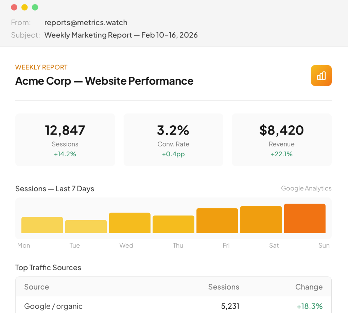Screen dimensions: 348x313
Task: Click the Thu axis label
Action: pos(178,245)
